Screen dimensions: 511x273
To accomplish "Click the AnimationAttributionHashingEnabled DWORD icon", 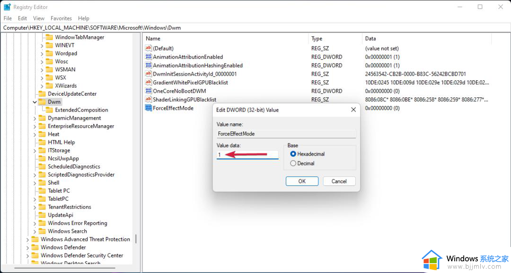I will click(x=148, y=65).
